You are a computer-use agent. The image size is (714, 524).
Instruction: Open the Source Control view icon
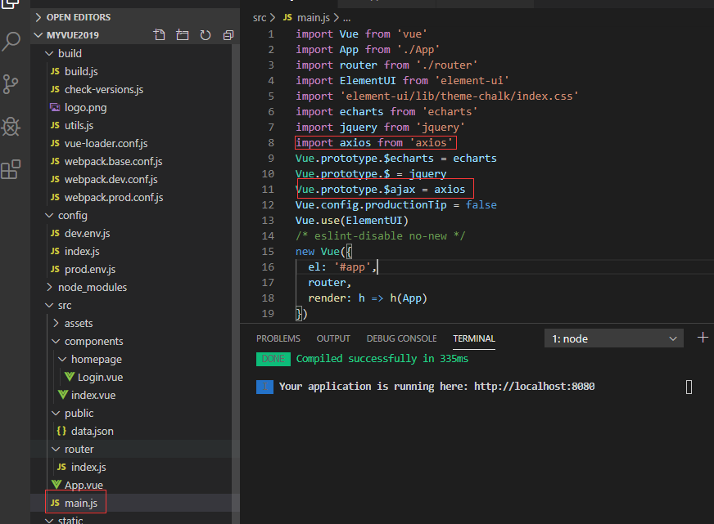coord(11,84)
